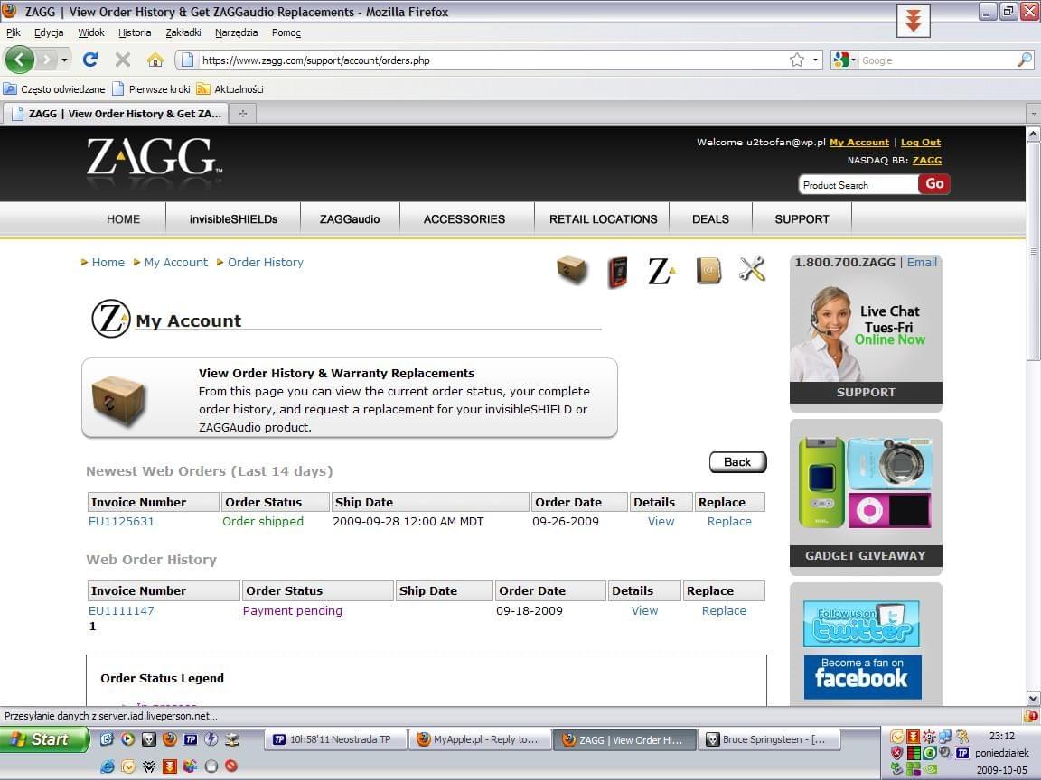The height and width of the screenshot is (780, 1041).
Task: Switch to Bruce Springsteen taskbar window
Action: point(769,739)
